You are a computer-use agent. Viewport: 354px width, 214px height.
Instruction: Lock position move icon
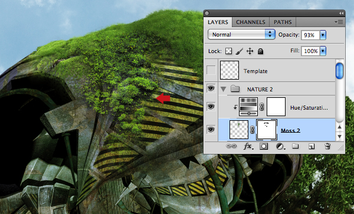tap(250, 51)
